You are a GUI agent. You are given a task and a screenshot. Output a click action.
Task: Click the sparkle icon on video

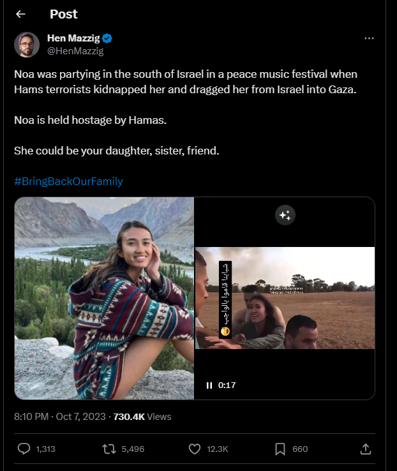click(285, 216)
